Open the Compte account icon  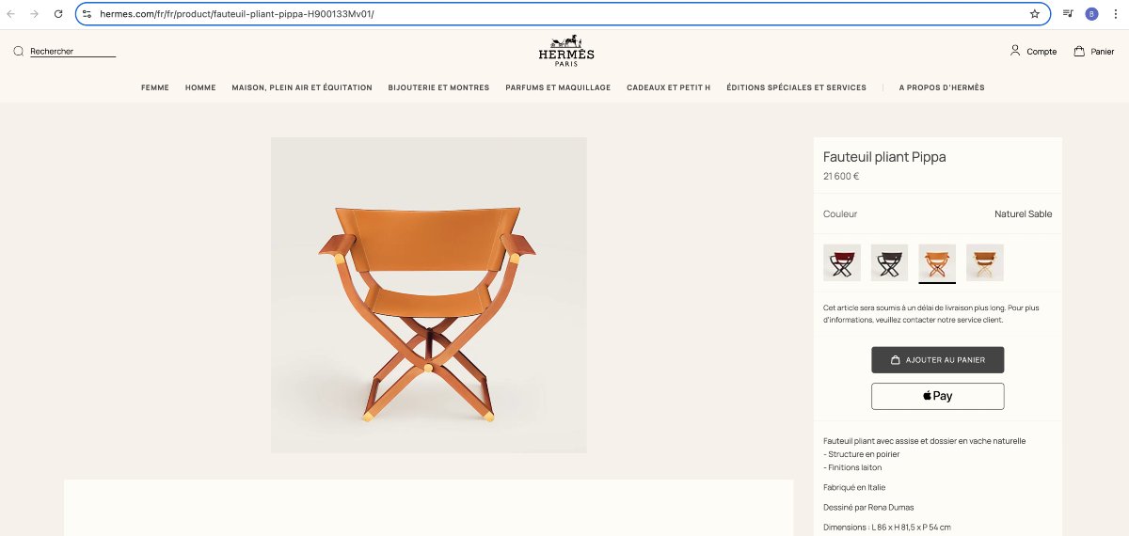click(x=1015, y=51)
